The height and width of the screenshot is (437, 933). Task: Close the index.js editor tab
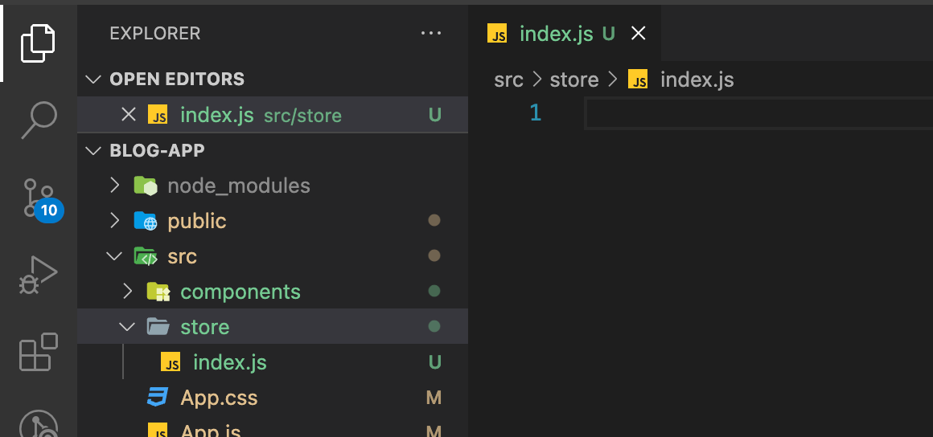(638, 34)
